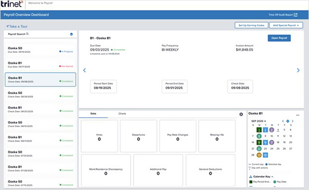
Task: Click the Pay Rate Changes metric card
Action: click(x=178, y=136)
